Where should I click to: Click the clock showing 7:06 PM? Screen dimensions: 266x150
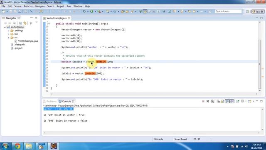pos(256,145)
